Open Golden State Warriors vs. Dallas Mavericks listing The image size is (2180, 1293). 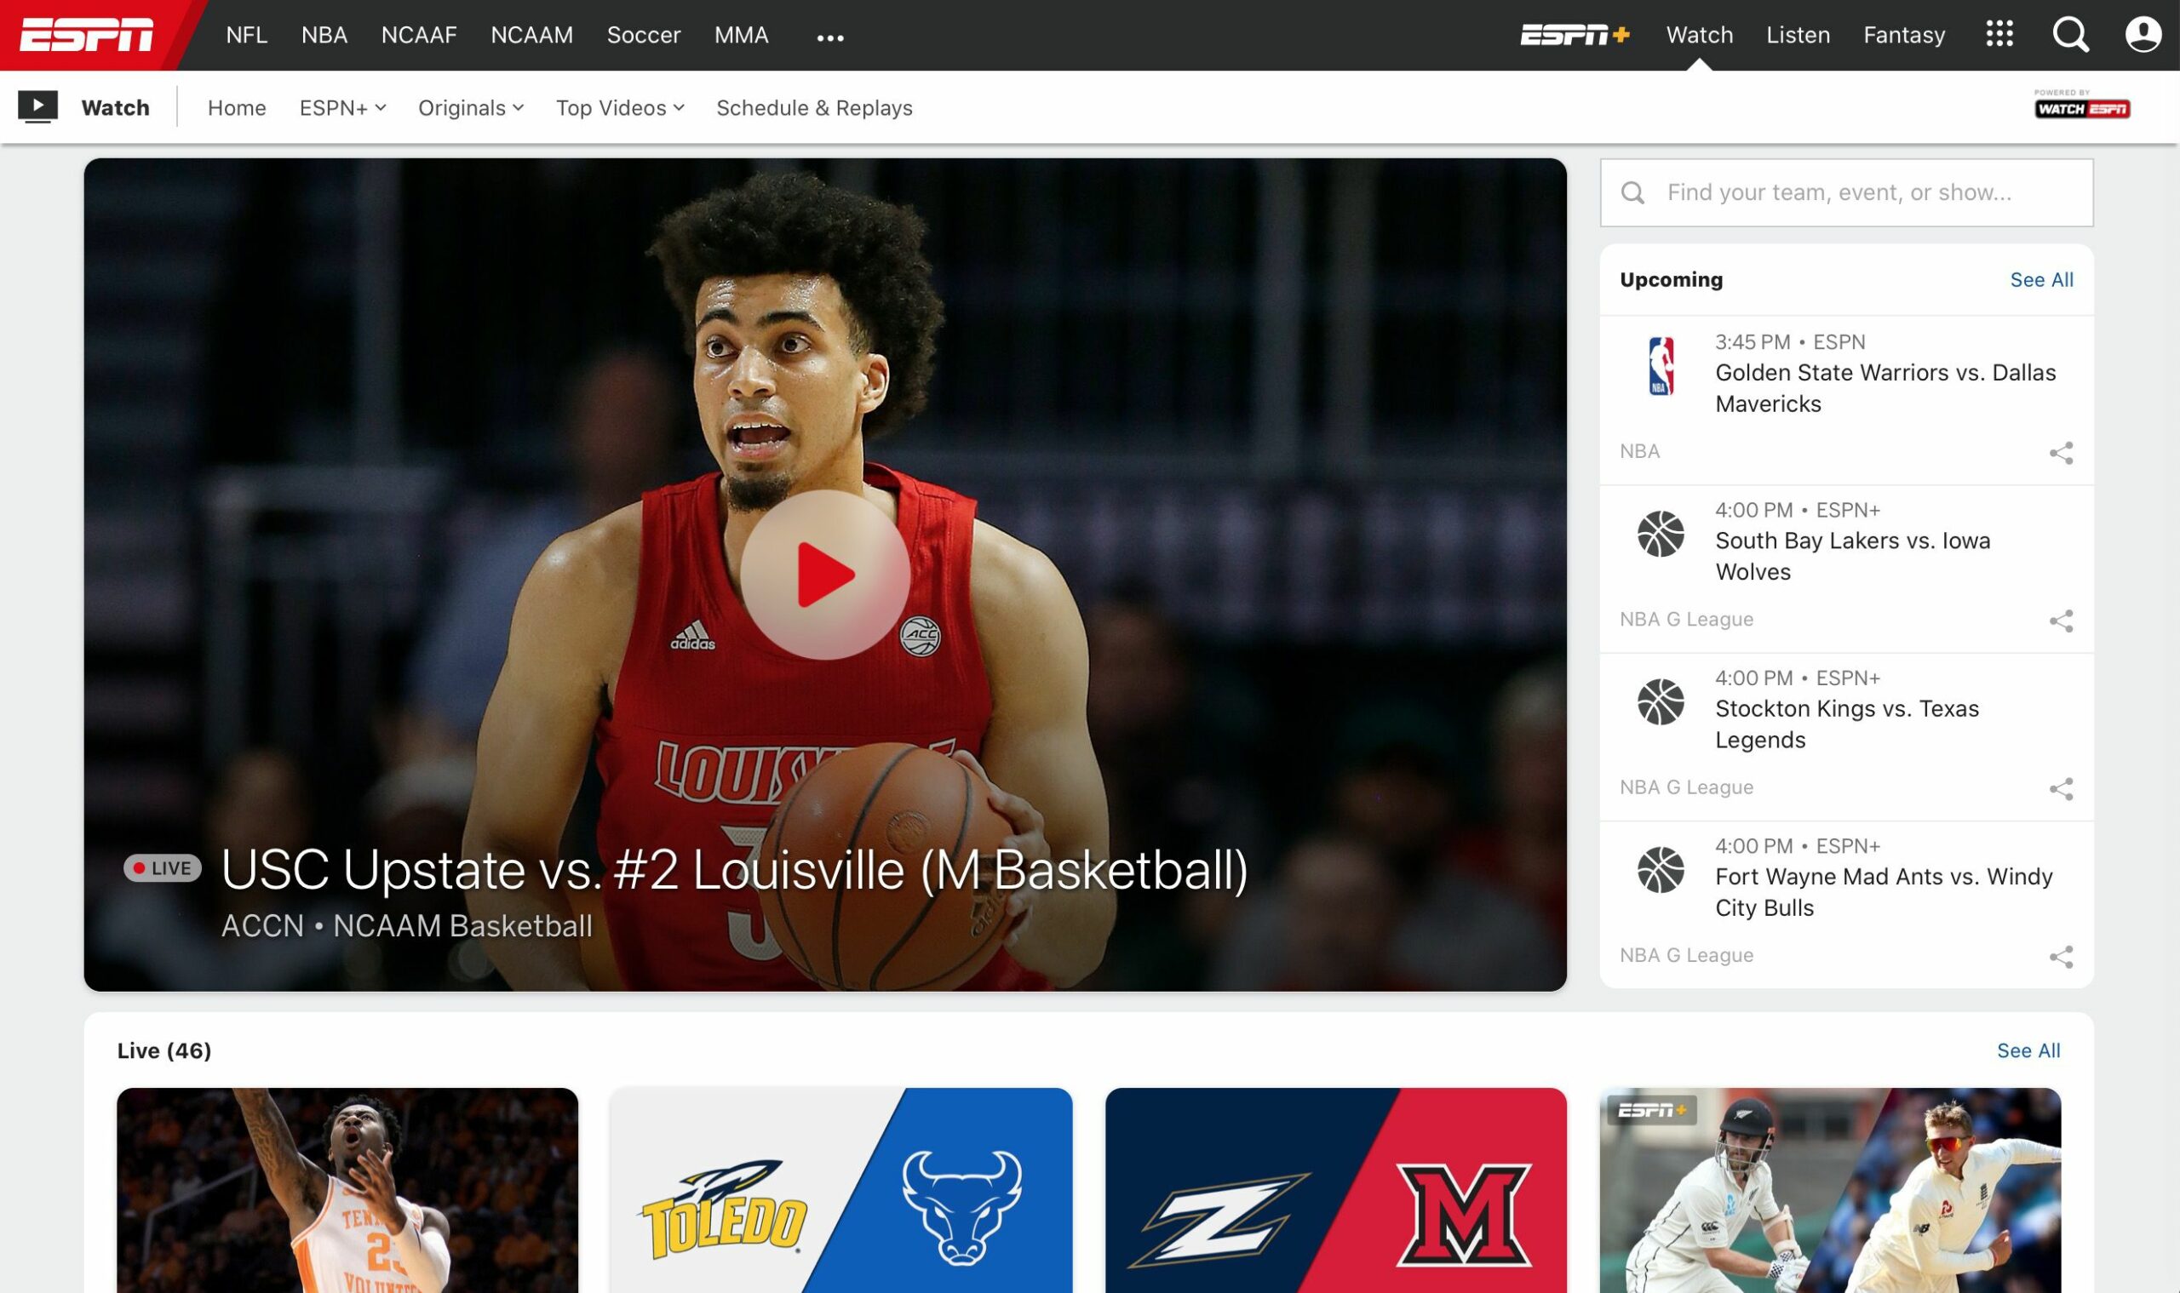point(1847,401)
